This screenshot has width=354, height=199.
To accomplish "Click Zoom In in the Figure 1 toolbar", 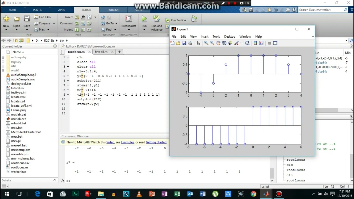I will (x=206, y=43).
